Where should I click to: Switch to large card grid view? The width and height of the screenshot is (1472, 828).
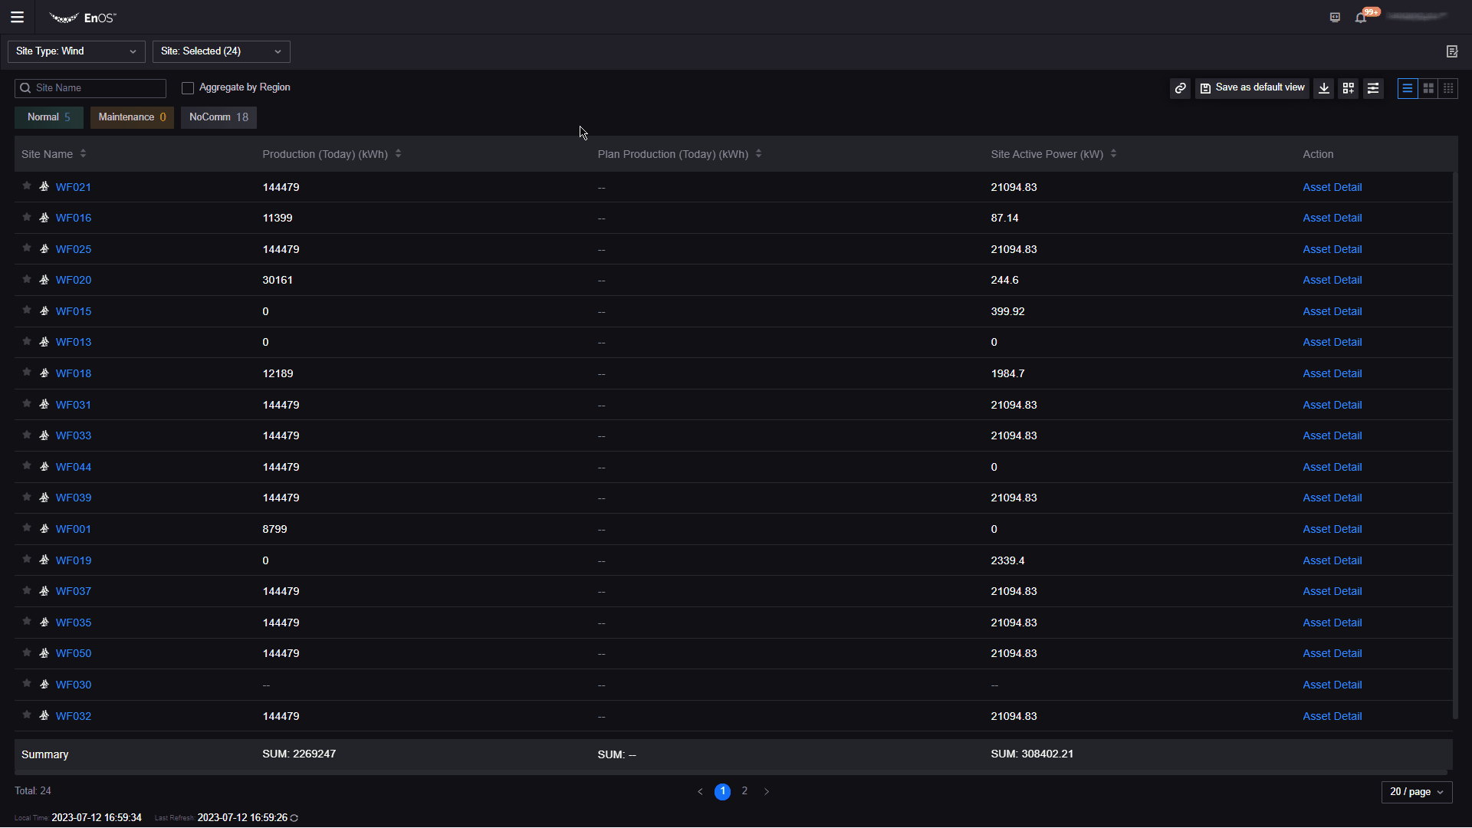[1428, 88]
